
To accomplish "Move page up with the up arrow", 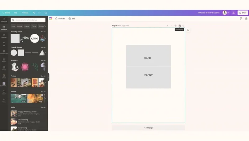I will tap(168, 26).
